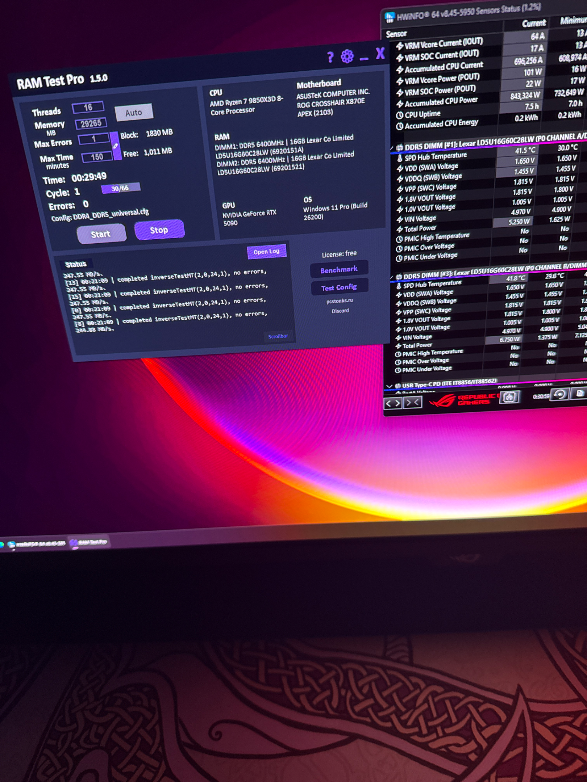Image resolution: width=587 pixels, height=782 pixels.
Task: Close RAM Test Pro with X
Action: (x=380, y=54)
